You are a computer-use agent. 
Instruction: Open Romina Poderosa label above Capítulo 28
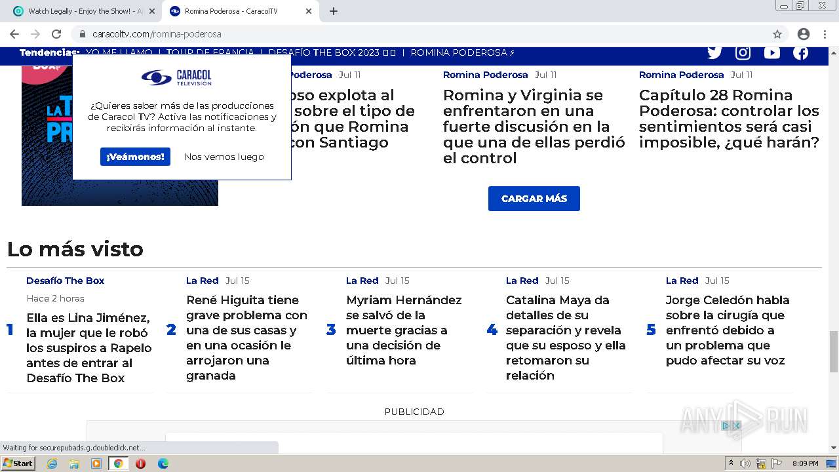(682, 75)
